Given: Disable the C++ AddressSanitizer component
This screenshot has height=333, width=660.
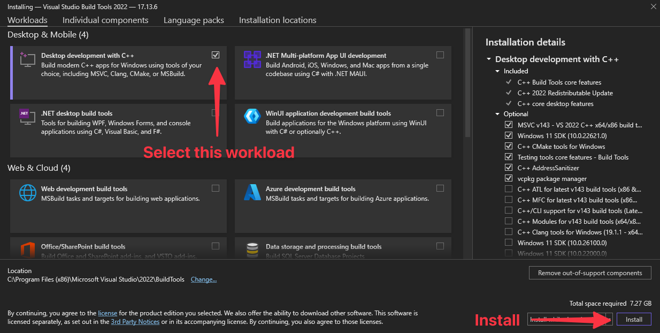Looking at the screenshot, I should (508, 168).
